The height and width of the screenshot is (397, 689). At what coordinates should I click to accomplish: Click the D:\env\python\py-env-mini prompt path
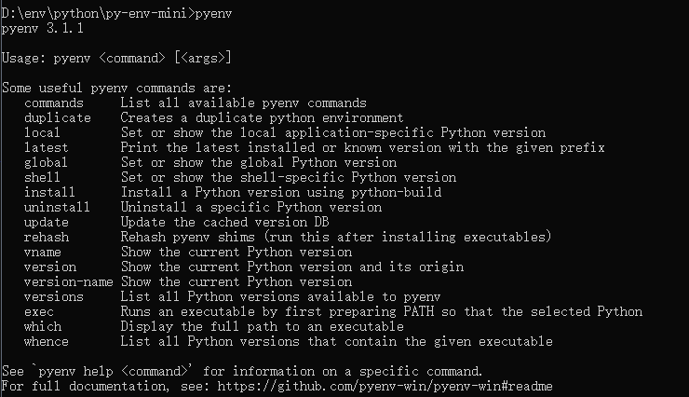[x=97, y=13]
